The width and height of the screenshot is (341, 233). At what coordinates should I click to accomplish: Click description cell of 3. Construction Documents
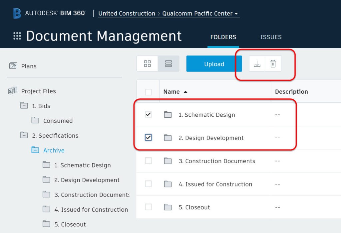coord(277,161)
